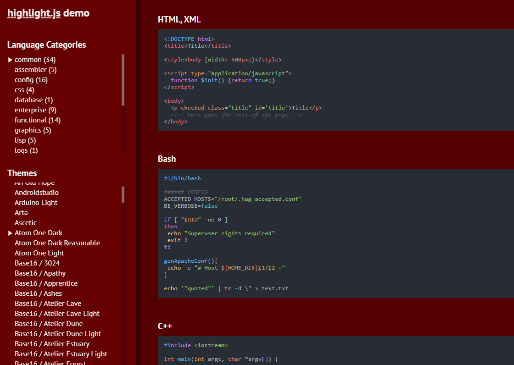
Task: Click the Bash section heading
Action: click(167, 159)
